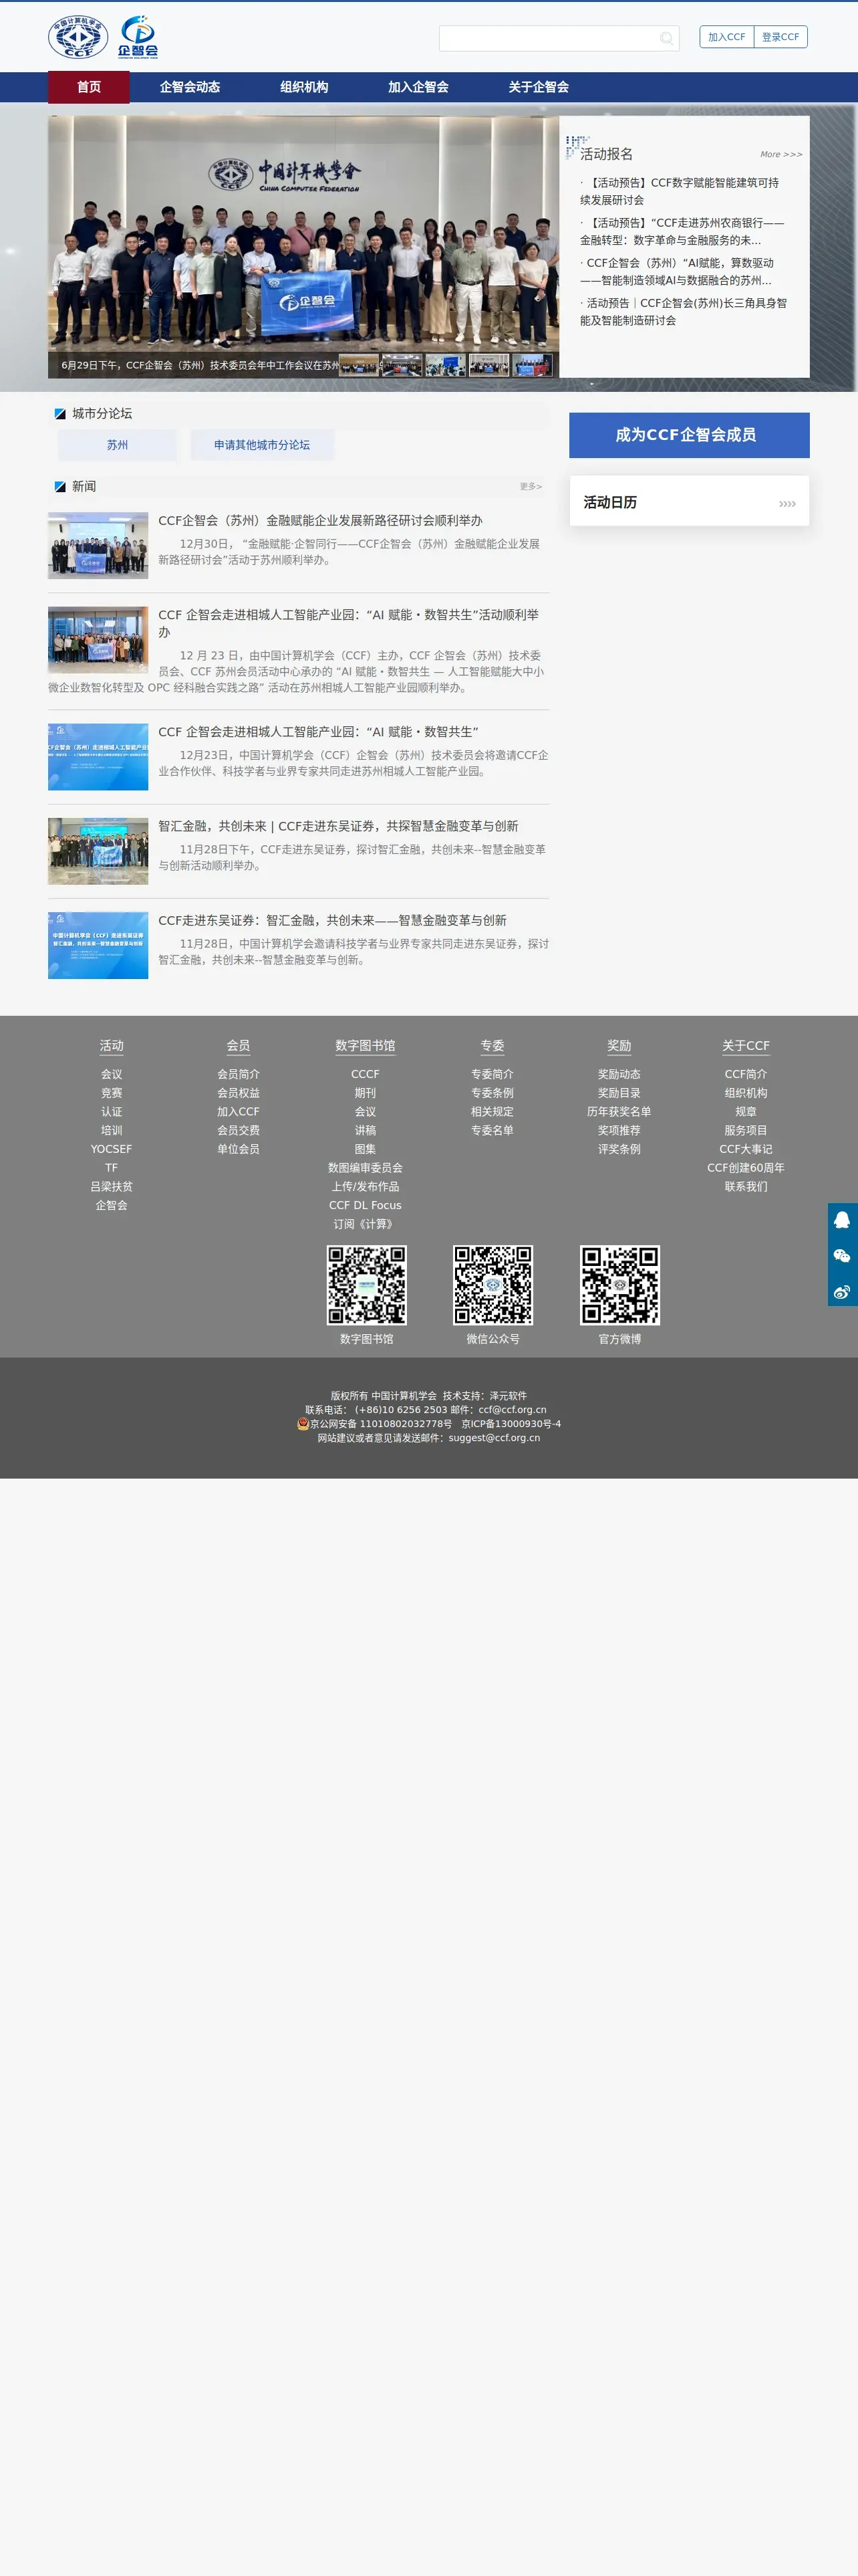This screenshot has width=858, height=2576.
Task: Click 申请其他城市分论坛 button
Action: coord(262,445)
